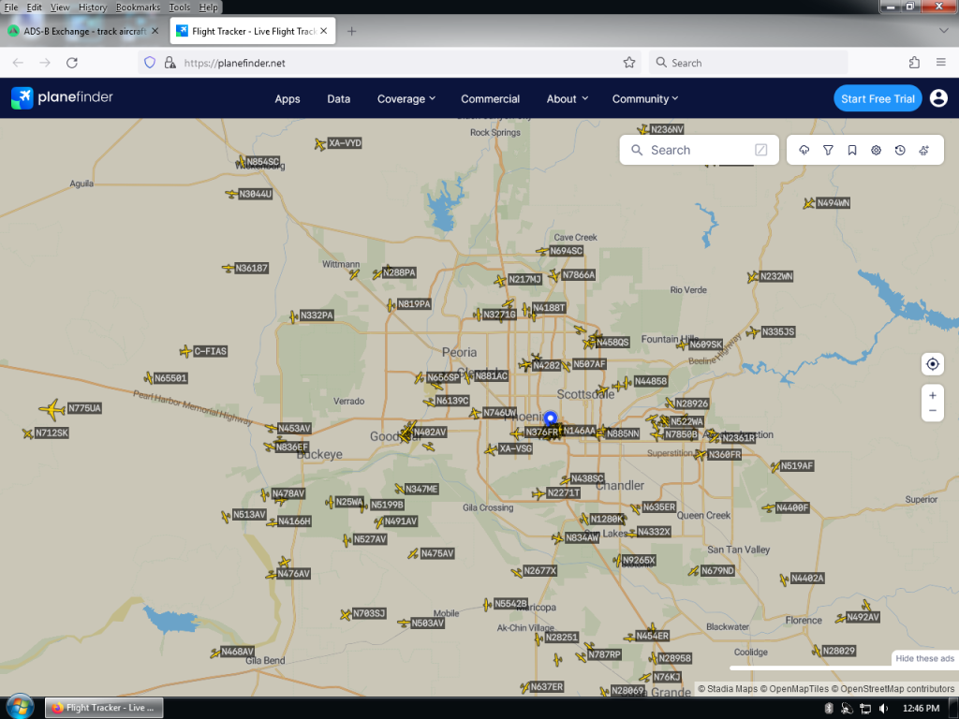
Task: Zoom out on the map
Action: [932, 411]
